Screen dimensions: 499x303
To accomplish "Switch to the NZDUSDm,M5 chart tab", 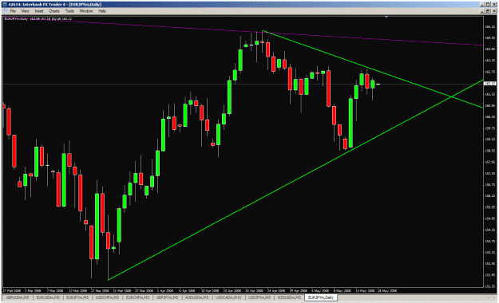I will pos(289,297).
